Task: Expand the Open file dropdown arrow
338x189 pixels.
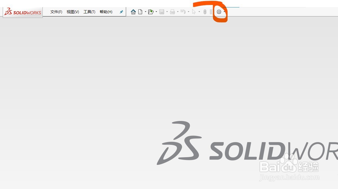Action: tap(156, 12)
